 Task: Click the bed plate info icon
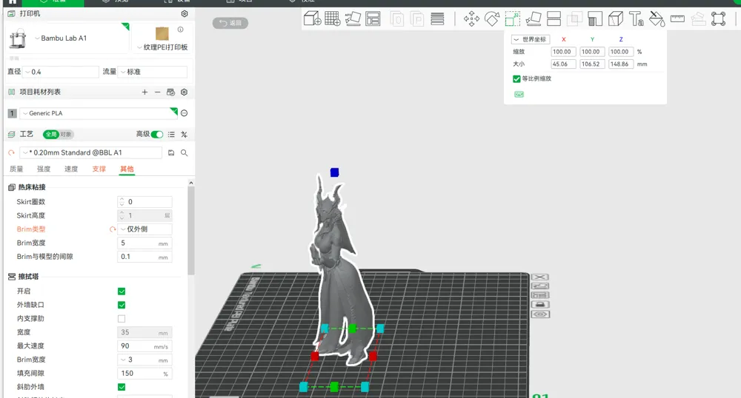coord(181,30)
